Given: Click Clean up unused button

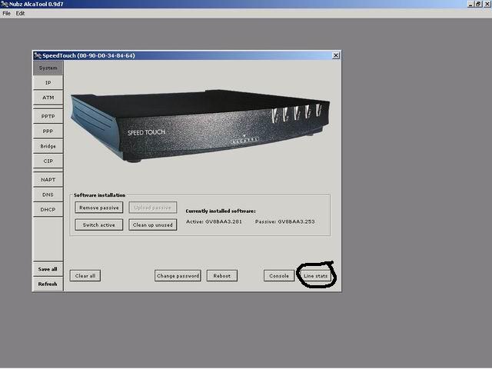Looking at the screenshot, I should (x=152, y=224).
